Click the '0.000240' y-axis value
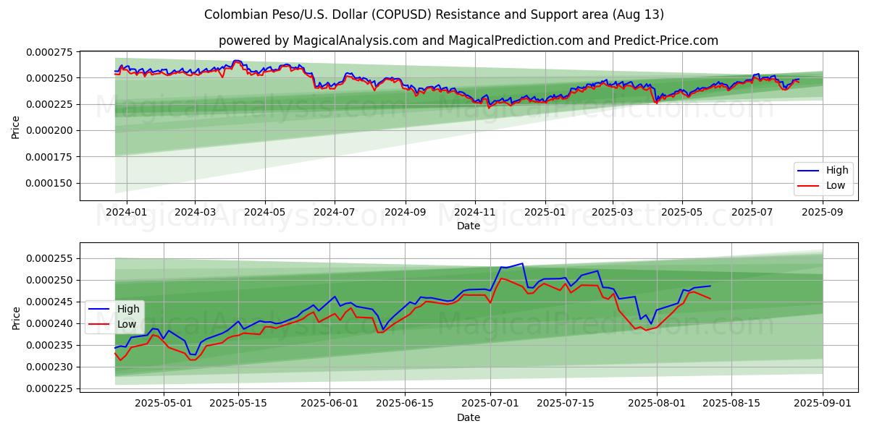The width and height of the screenshot is (869, 434). (x=50, y=323)
